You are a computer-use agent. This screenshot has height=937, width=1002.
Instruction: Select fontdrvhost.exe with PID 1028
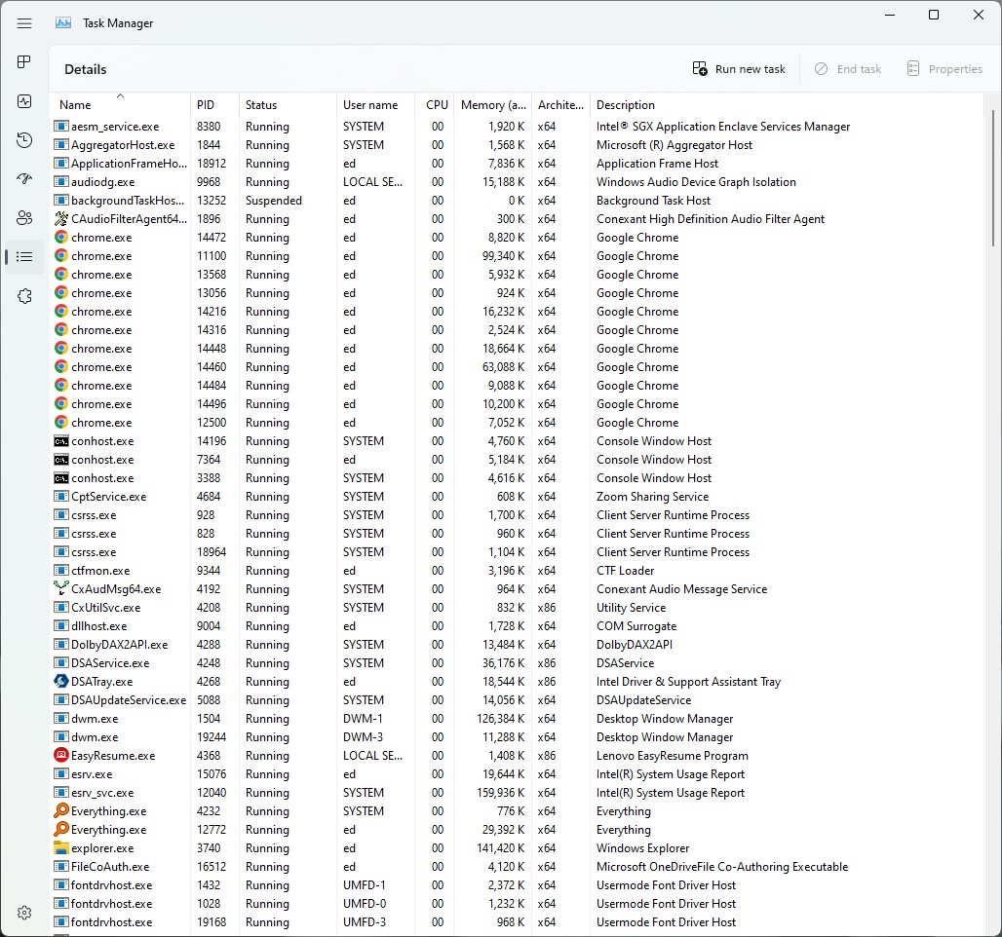(x=517, y=905)
